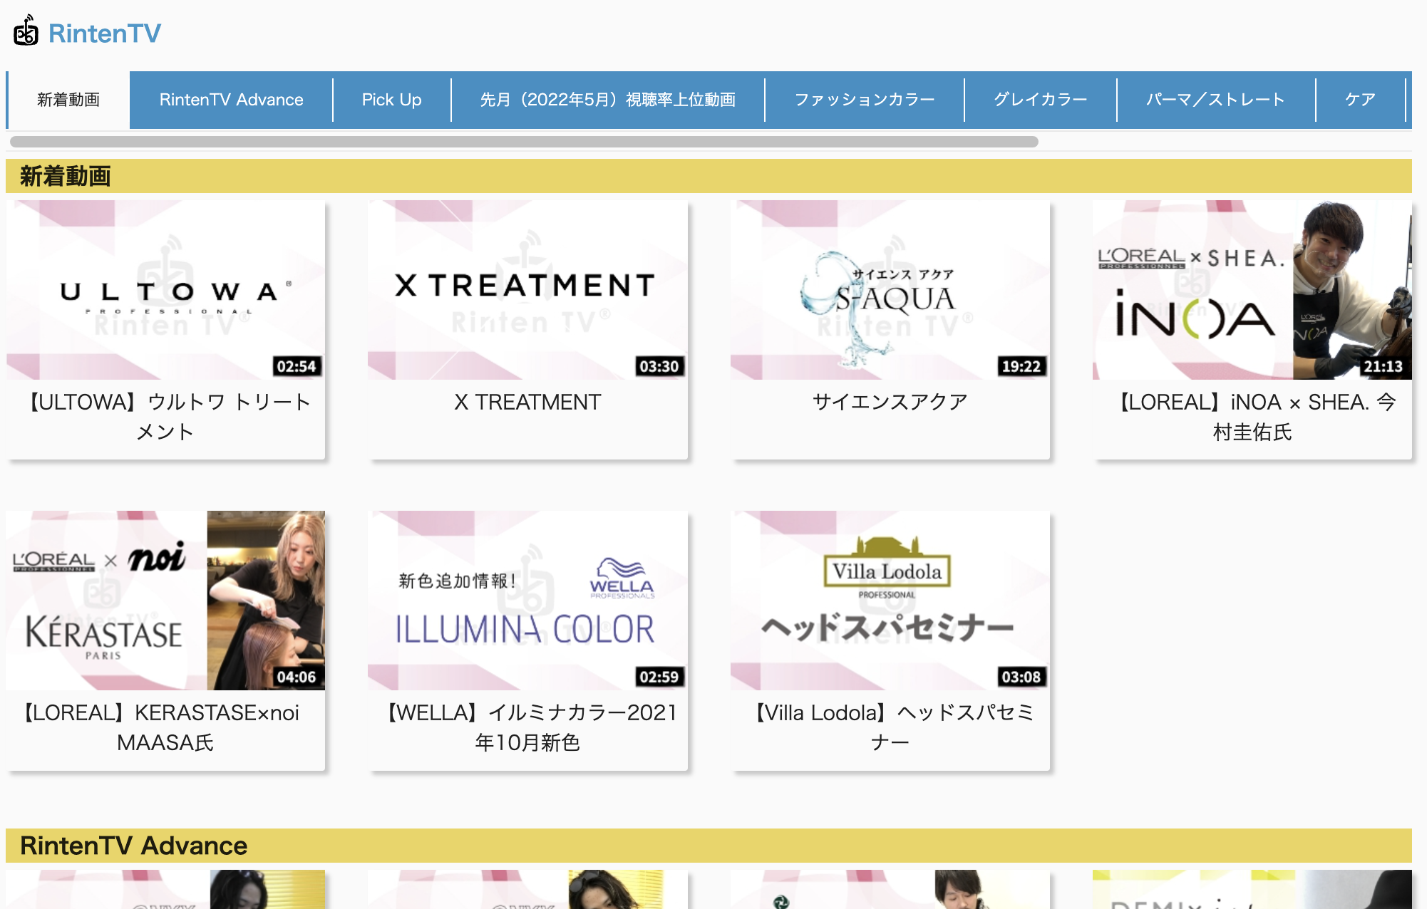Open the iNOA × SHEA video thumbnail
Viewport: 1427px width, 909px height.
(1252, 290)
